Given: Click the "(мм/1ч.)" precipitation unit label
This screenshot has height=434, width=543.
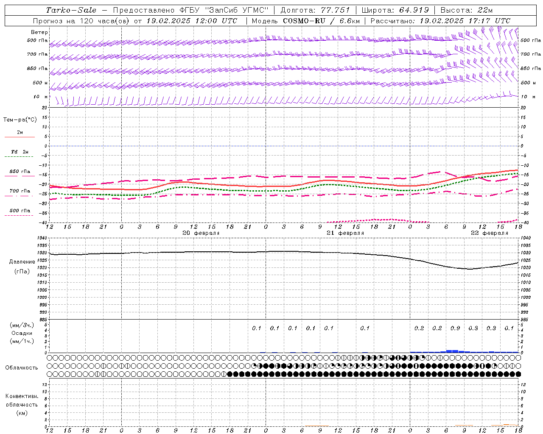Looking at the screenshot, I should pyautogui.click(x=22, y=342).
